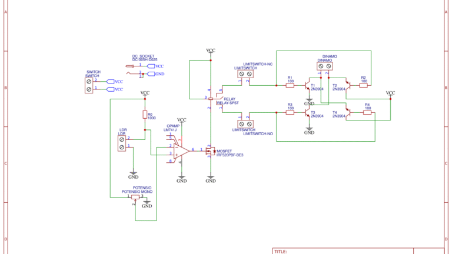Select transistor T1 2N3904
The width and height of the screenshot is (452, 254).
click(x=307, y=86)
